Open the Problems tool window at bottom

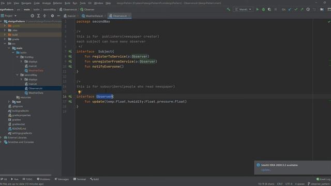pyautogui.click(x=43, y=179)
